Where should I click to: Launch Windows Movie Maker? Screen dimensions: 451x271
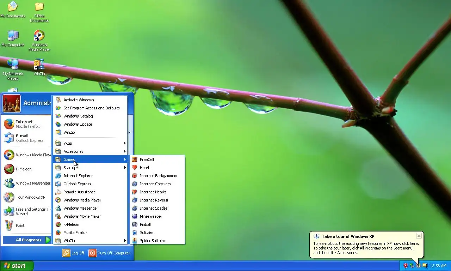[90, 216]
